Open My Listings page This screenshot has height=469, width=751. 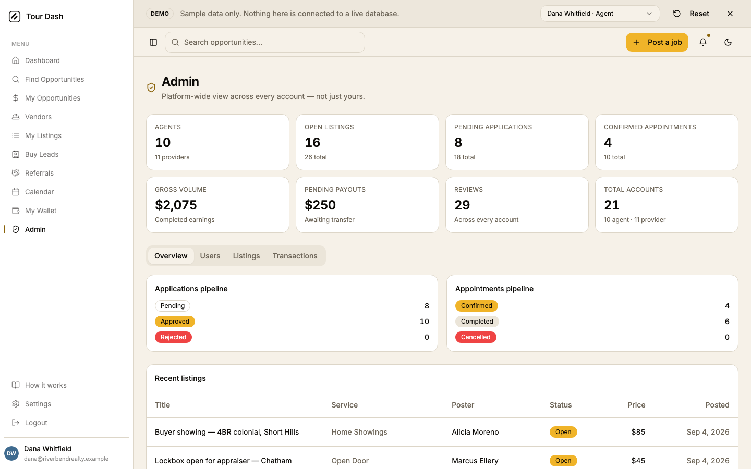66,135
